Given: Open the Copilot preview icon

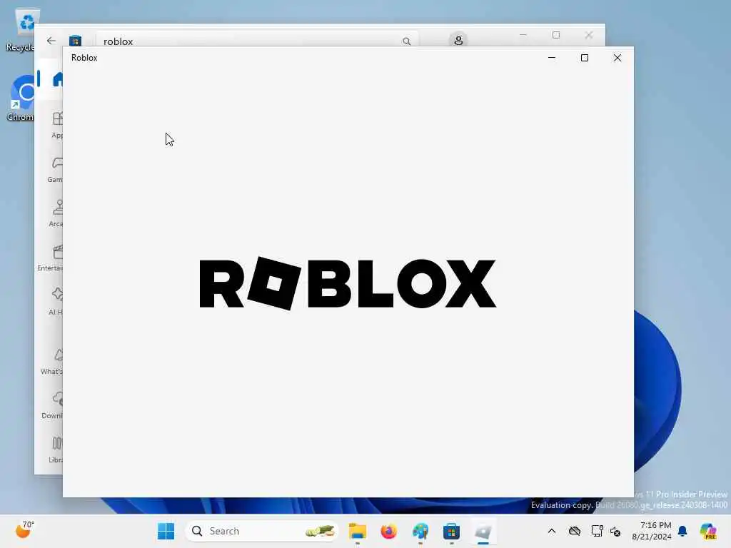Looking at the screenshot, I should coord(708,531).
